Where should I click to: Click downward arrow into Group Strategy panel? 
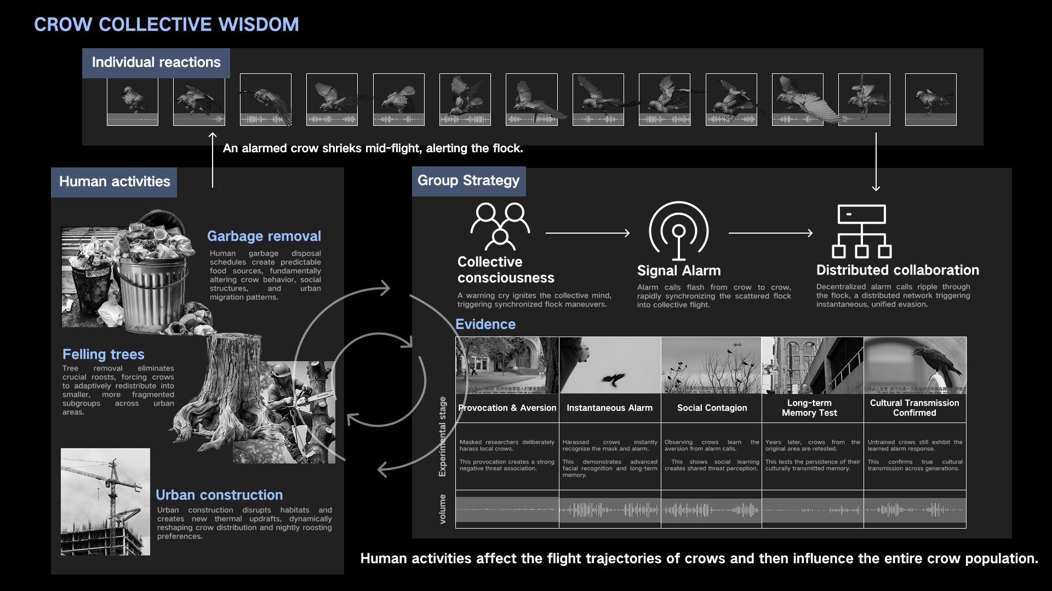click(x=876, y=162)
